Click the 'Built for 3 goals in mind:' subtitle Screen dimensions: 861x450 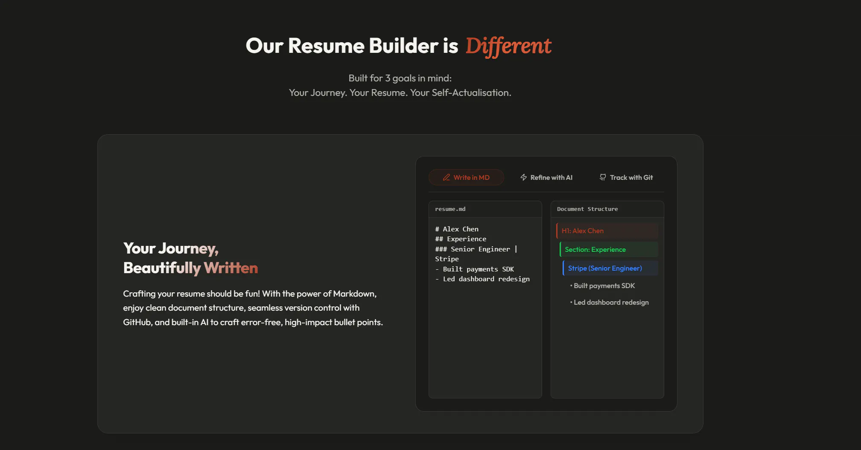[400, 78]
